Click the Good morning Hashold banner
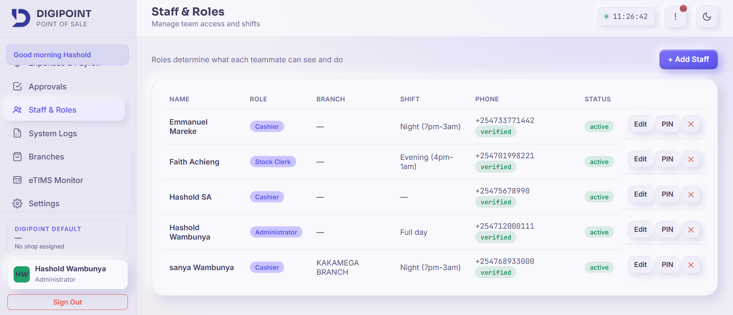This screenshot has height=315, width=733. 67,55
